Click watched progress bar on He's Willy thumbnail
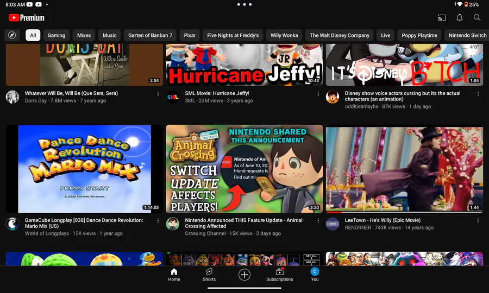The image size is (489, 293). (404, 212)
